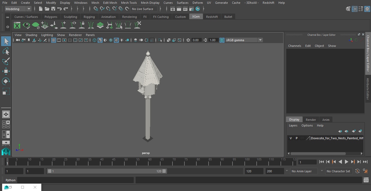The image size is (371, 191).
Task: Click the layer editor horizontal scrollbar
Action: point(318,153)
